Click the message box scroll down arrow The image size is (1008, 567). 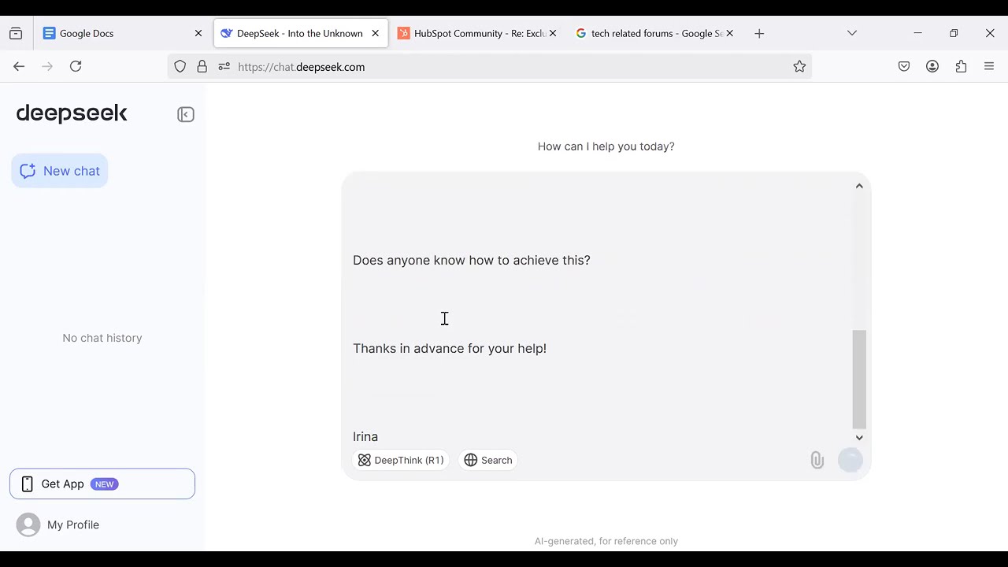pos(859,438)
